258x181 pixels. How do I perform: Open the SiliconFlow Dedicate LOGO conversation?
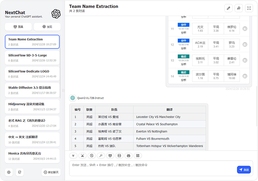32,74
